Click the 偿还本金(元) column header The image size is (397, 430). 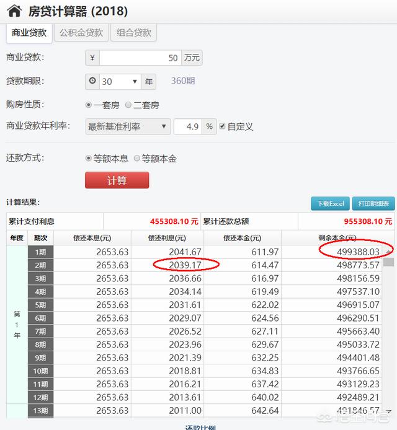point(242,238)
